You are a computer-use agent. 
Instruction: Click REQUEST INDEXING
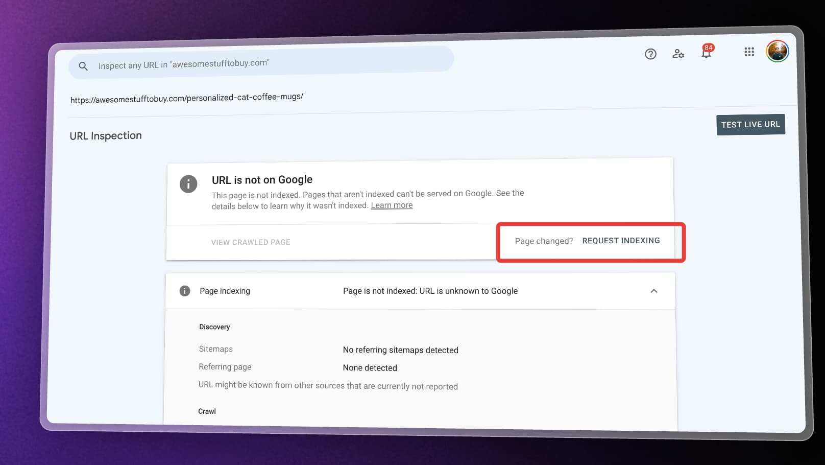coord(621,240)
